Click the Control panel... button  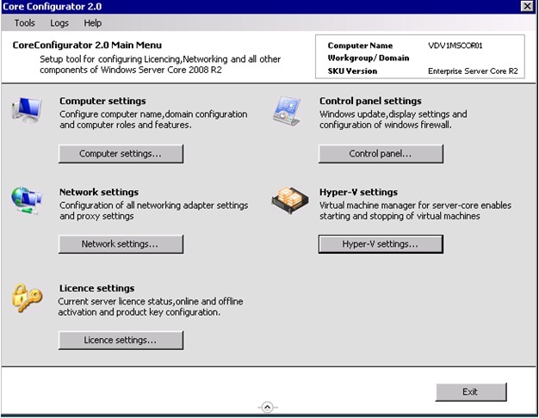tap(381, 154)
